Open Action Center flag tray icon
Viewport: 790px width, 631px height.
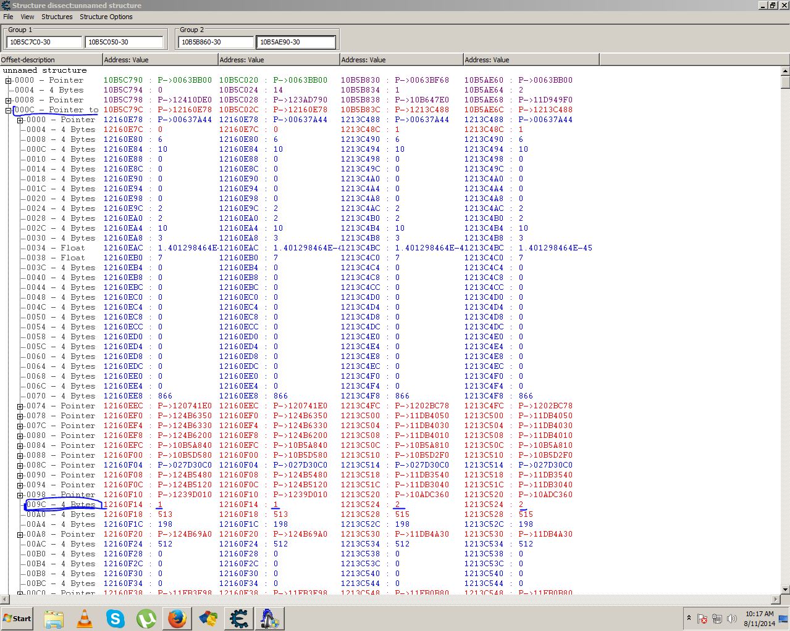[x=702, y=619]
